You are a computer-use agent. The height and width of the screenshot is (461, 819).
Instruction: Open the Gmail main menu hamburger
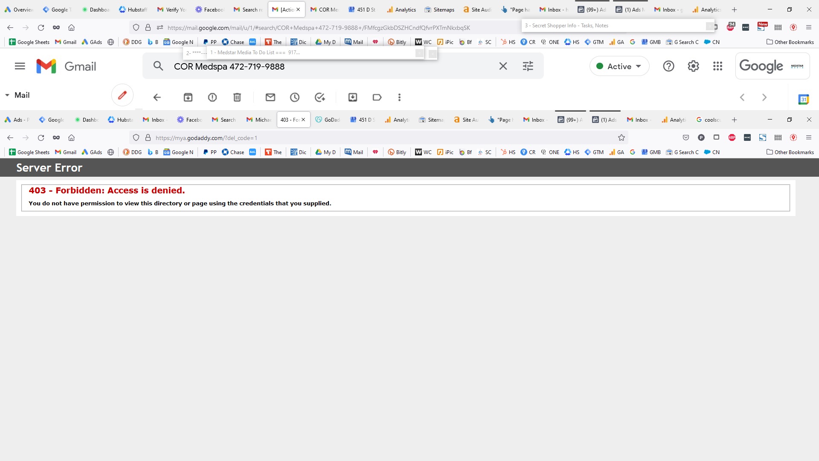(20, 66)
